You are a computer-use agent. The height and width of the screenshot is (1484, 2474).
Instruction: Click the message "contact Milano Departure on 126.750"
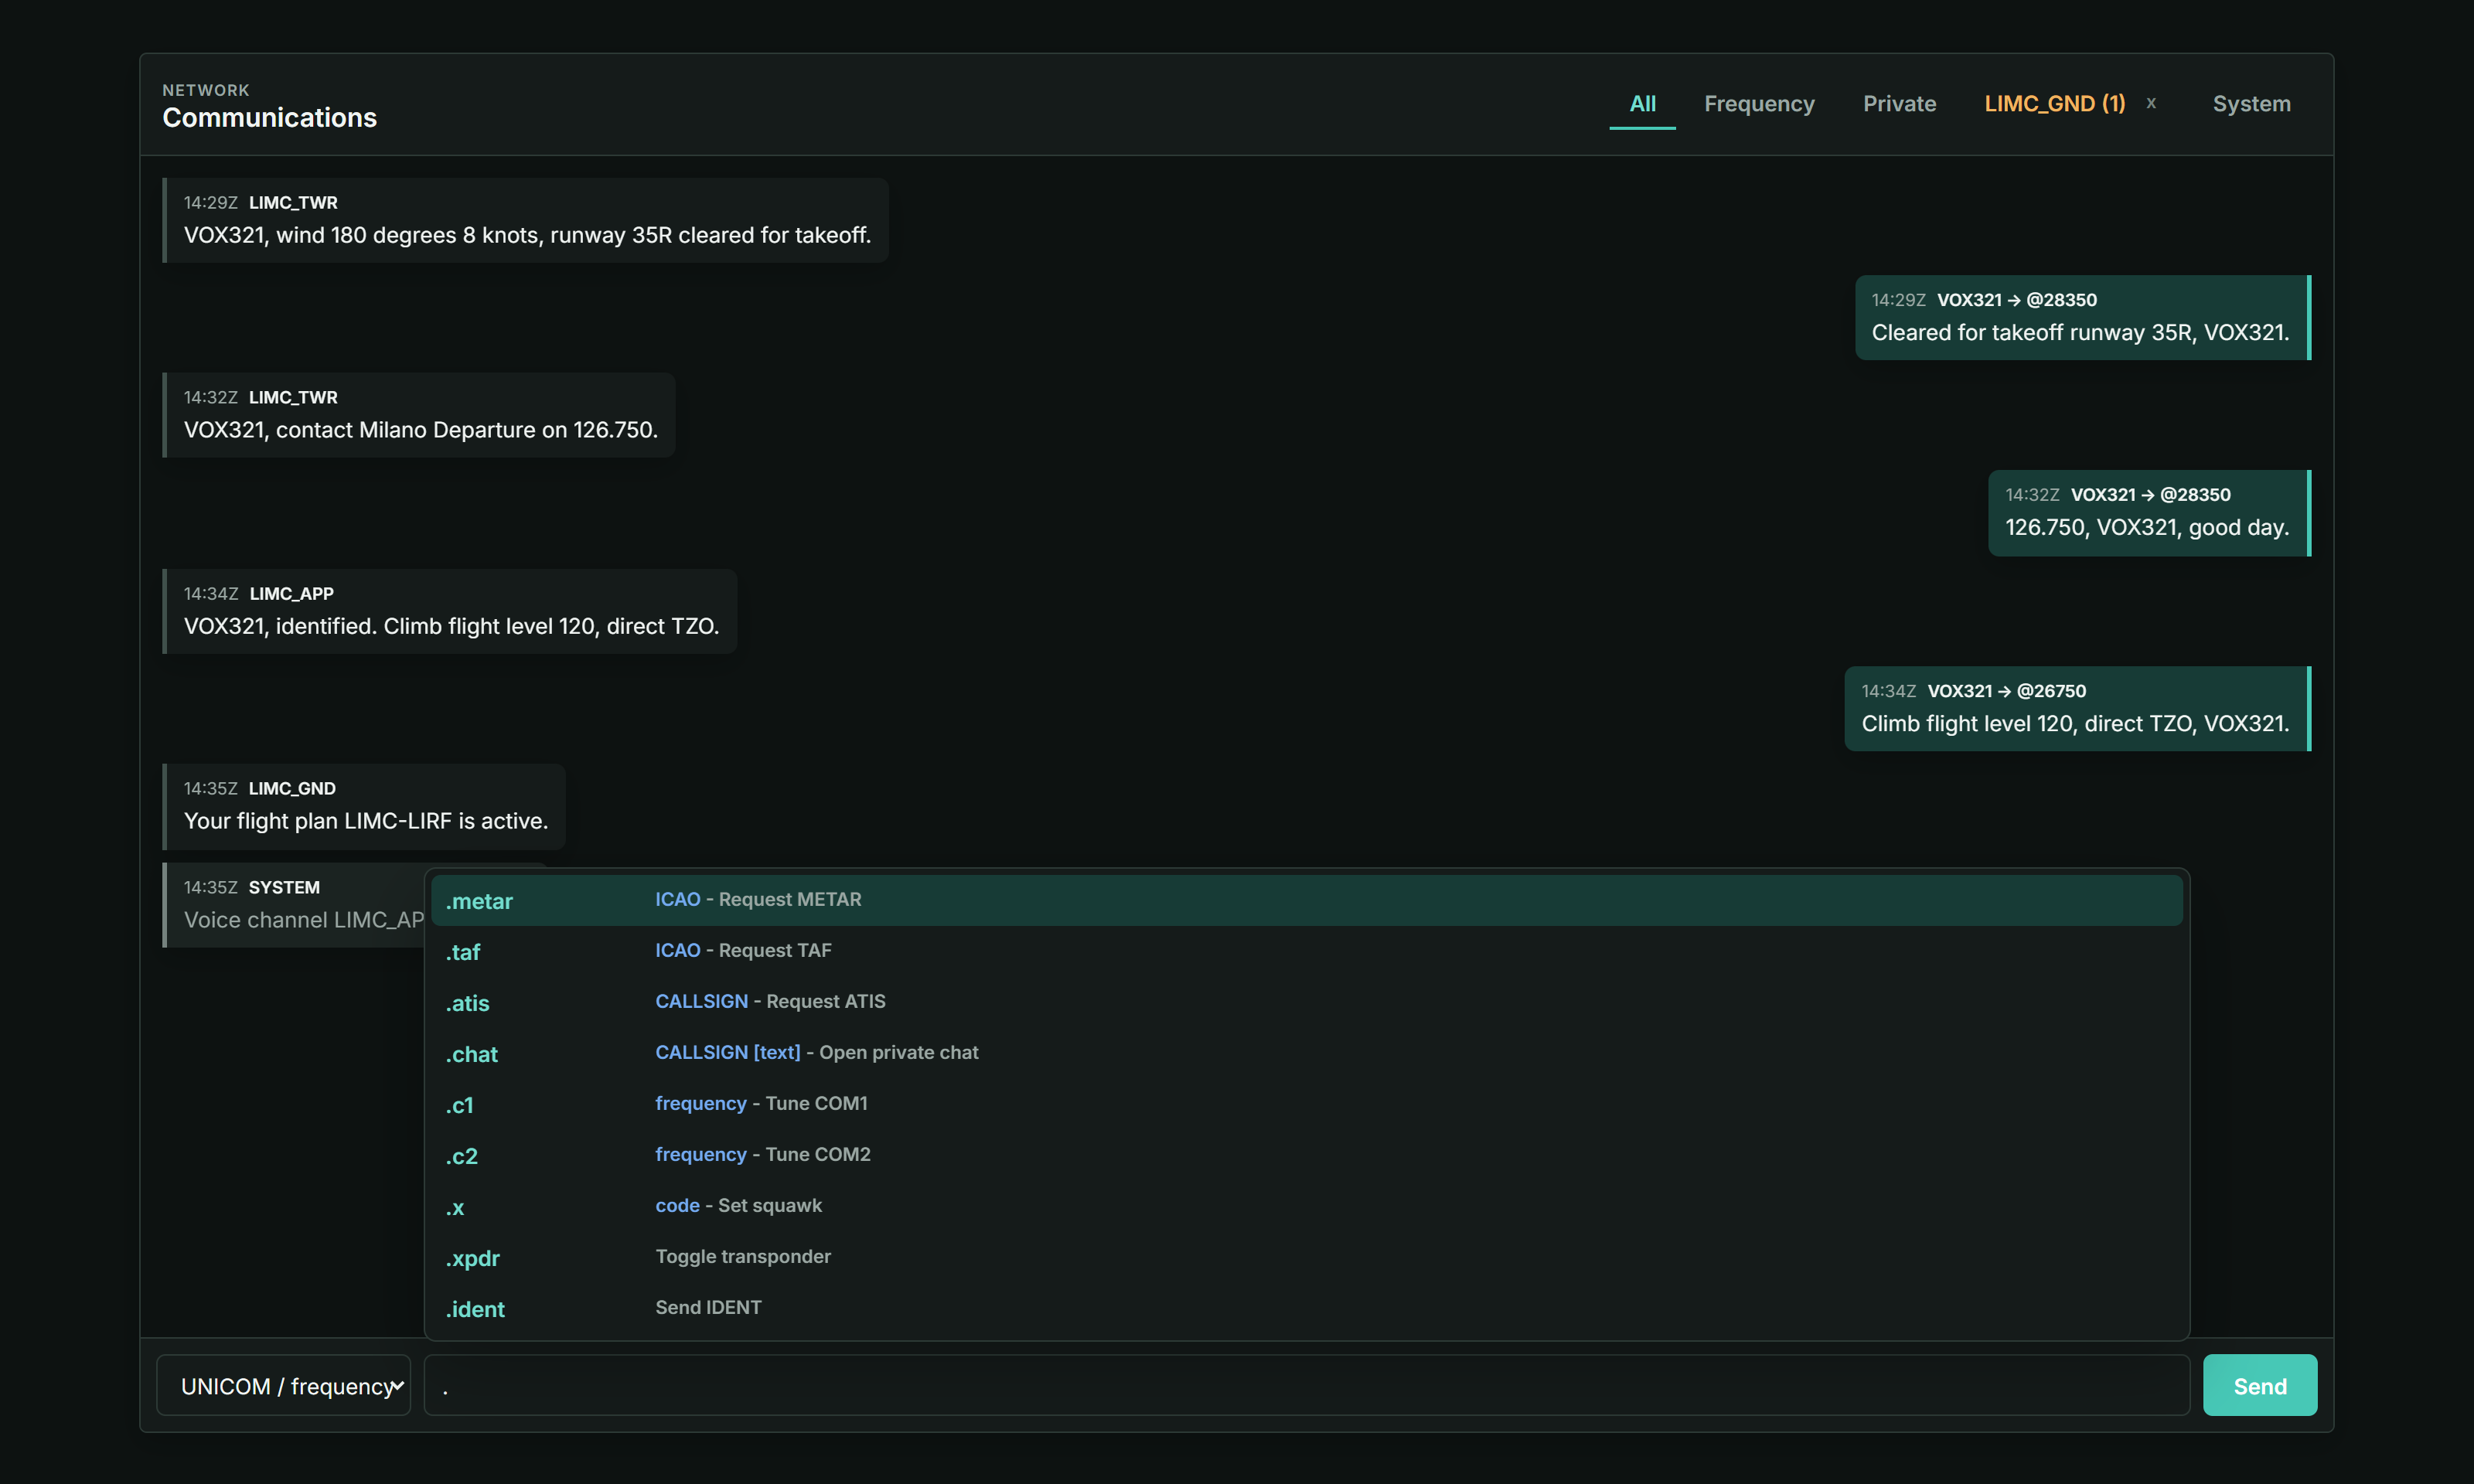[419, 415]
